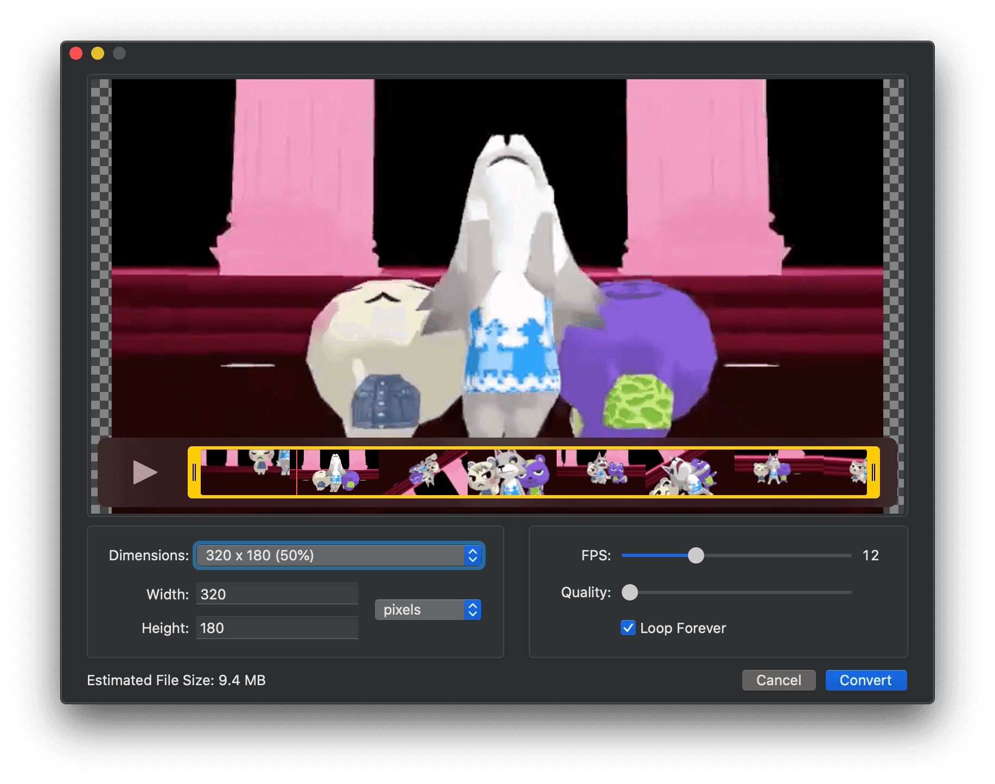Play the video preview
Screen dimensions: 995x784
point(145,472)
